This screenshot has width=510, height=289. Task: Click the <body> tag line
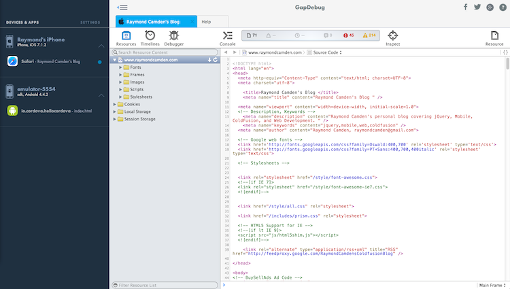240,273
